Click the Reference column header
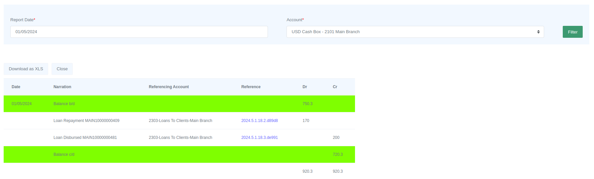Image resolution: width=594 pixels, height=179 pixels. (251, 87)
